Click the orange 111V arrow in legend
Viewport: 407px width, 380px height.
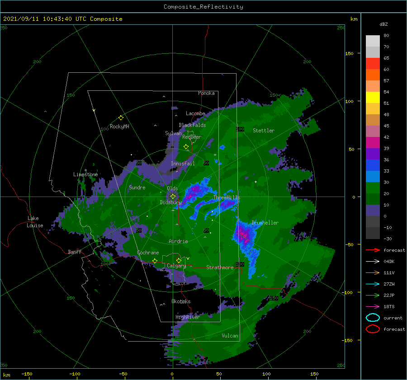tap(373, 272)
